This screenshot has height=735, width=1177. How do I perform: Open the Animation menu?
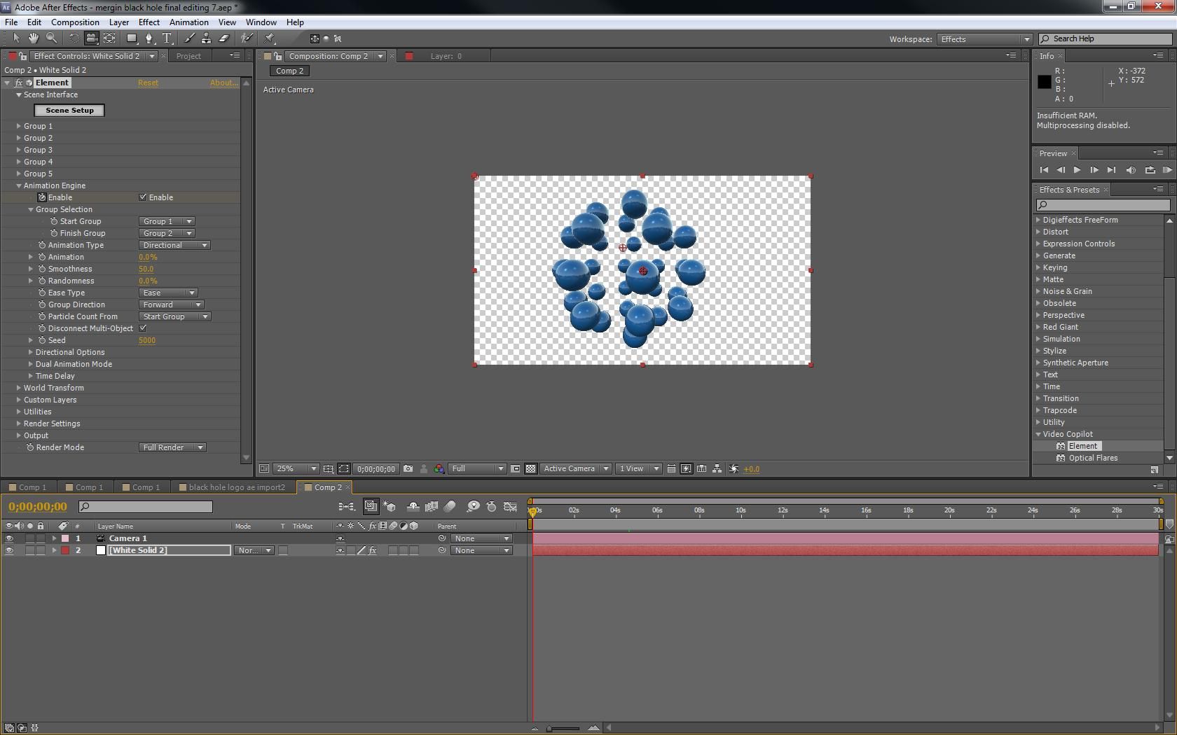click(x=188, y=22)
